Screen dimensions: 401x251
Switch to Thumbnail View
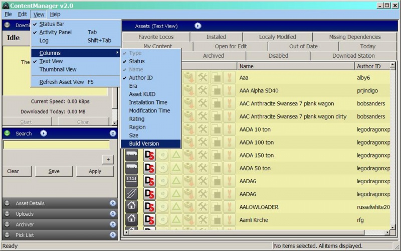click(76, 69)
